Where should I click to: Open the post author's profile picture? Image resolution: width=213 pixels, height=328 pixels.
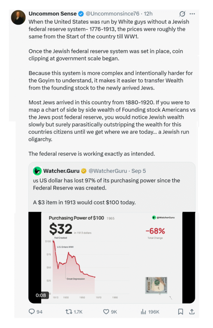[18, 17]
